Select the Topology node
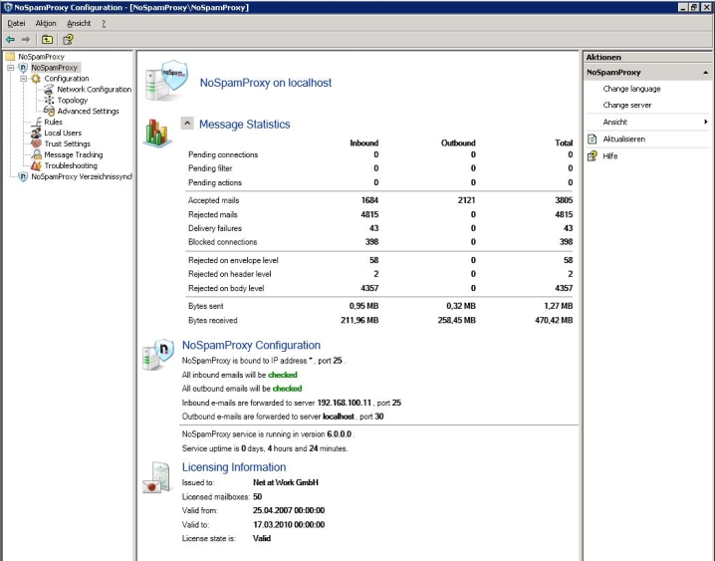The image size is (715, 561). (72, 101)
